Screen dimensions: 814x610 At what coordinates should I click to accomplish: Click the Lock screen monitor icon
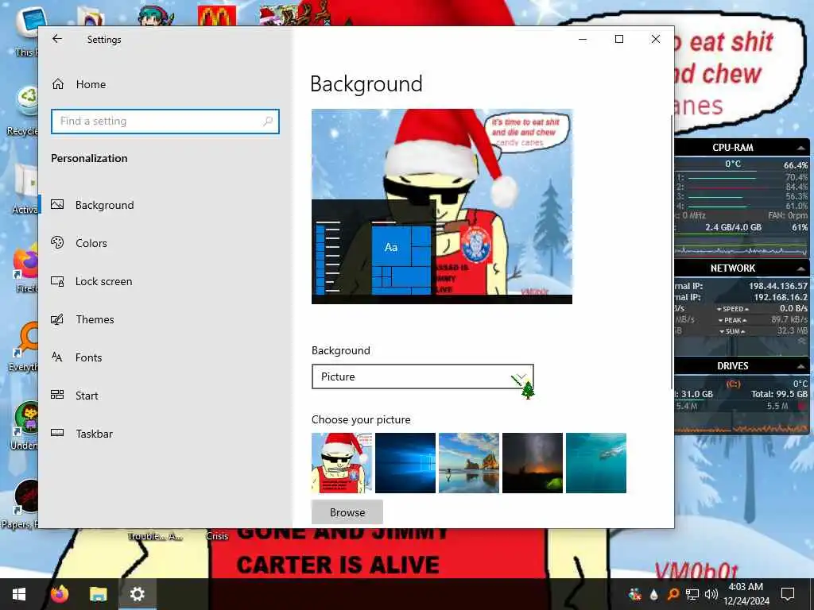coord(57,281)
